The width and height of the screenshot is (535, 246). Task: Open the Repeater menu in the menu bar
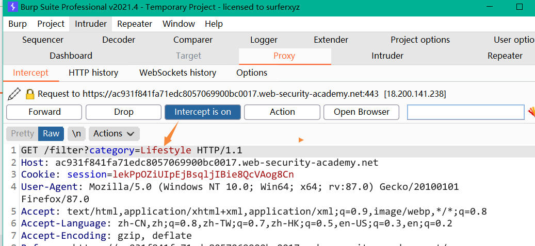coord(135,24)
